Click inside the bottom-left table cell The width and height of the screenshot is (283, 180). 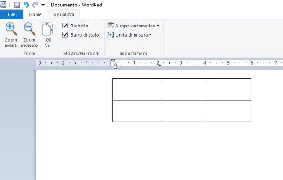pos(136,111)
